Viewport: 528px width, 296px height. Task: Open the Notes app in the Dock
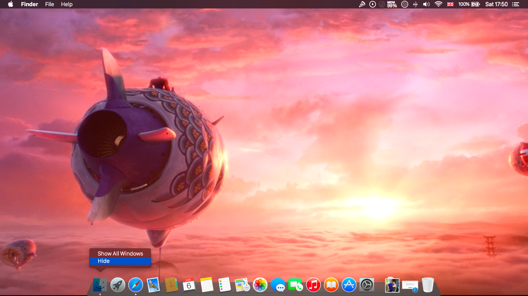pos(207,285)
